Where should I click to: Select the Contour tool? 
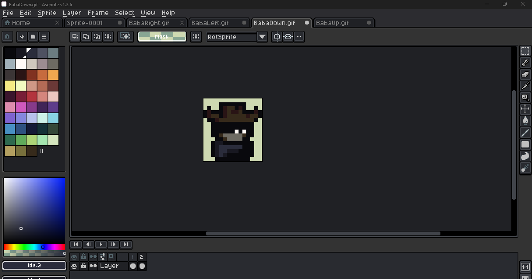(x=525, y=156)
